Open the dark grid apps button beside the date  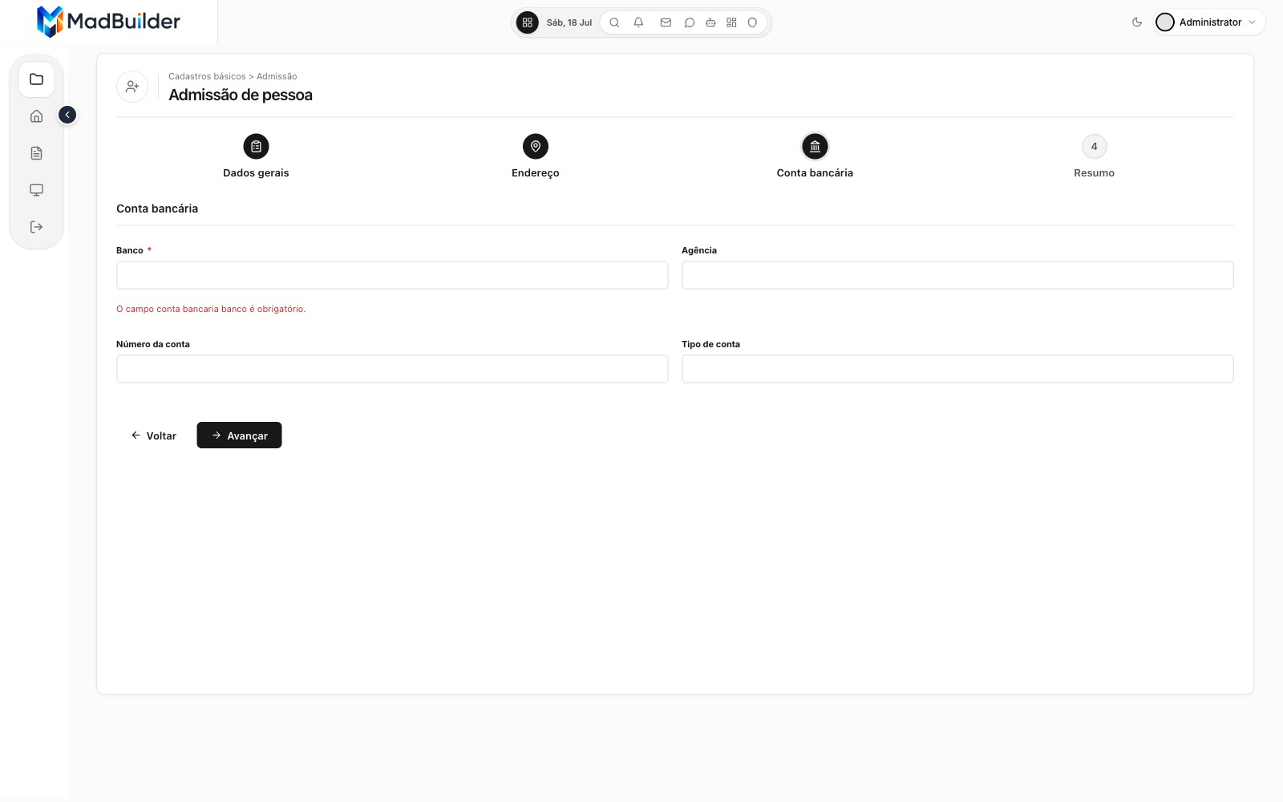tap(527, 22)
